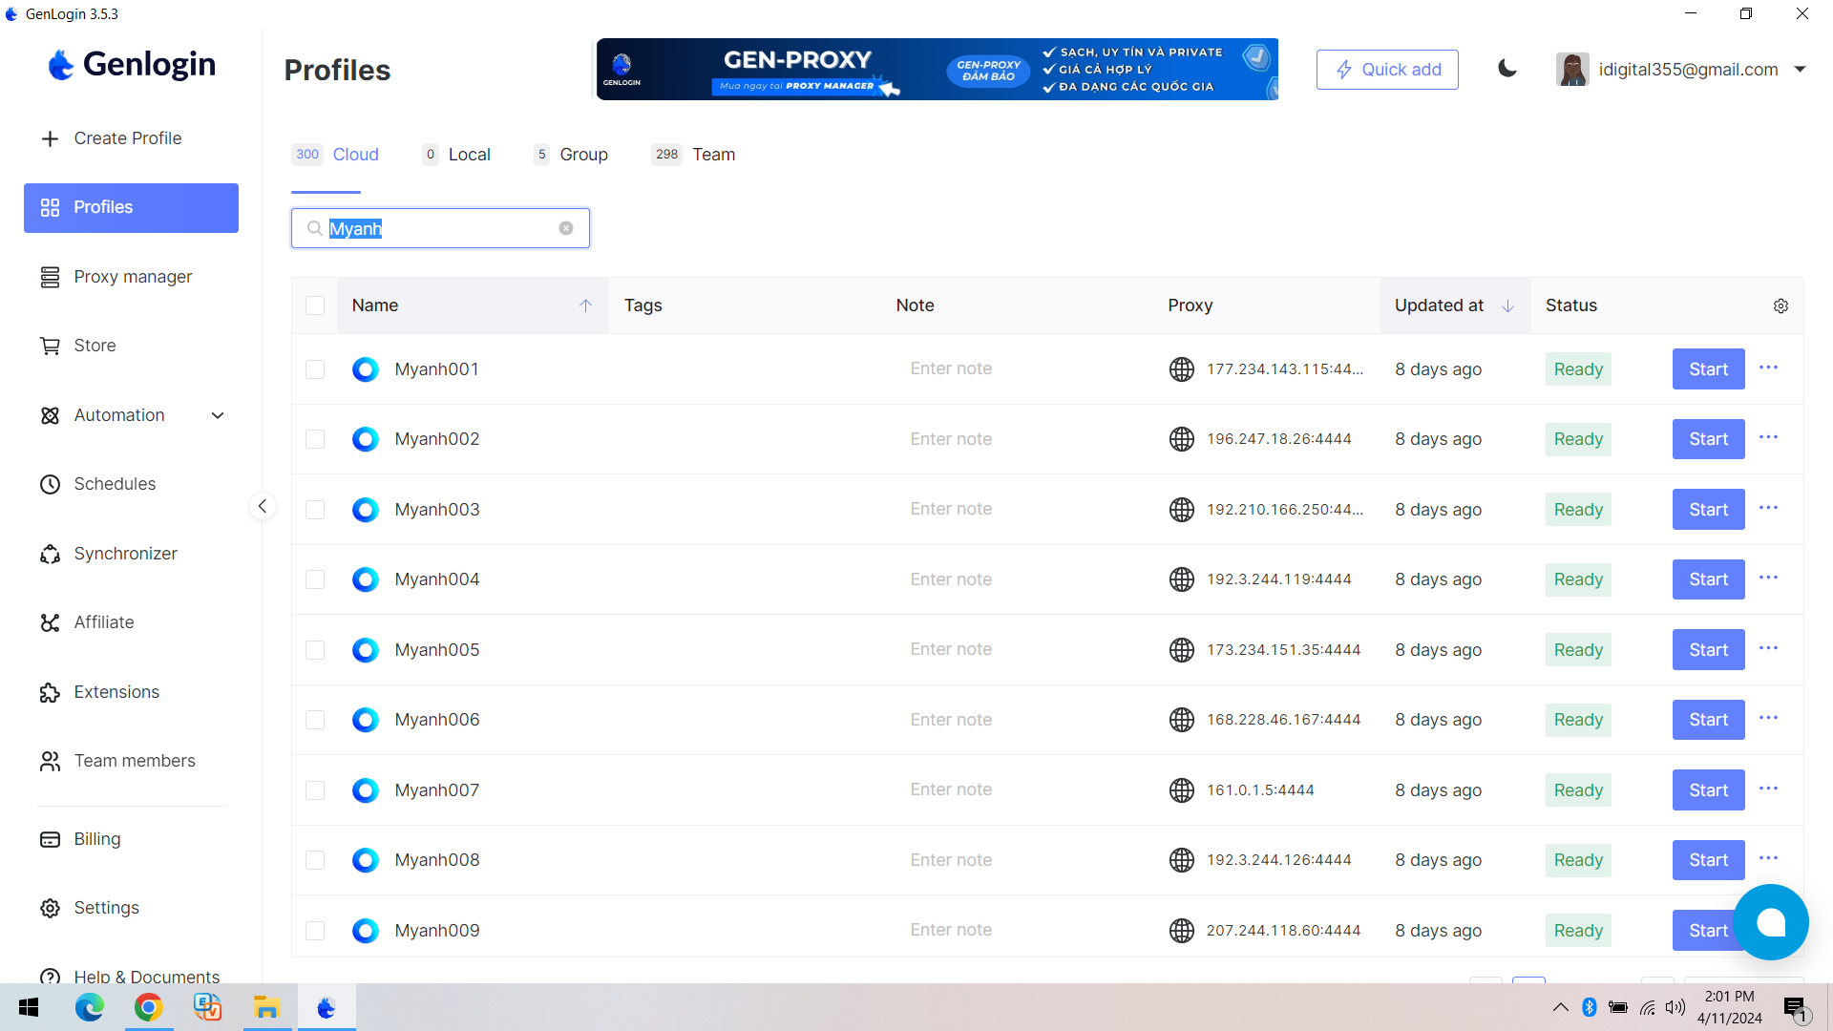The width and height of the screenshot is (1833, 1031).
Task: Open more options for Myanh002
Action: [x=1768, y=437]
